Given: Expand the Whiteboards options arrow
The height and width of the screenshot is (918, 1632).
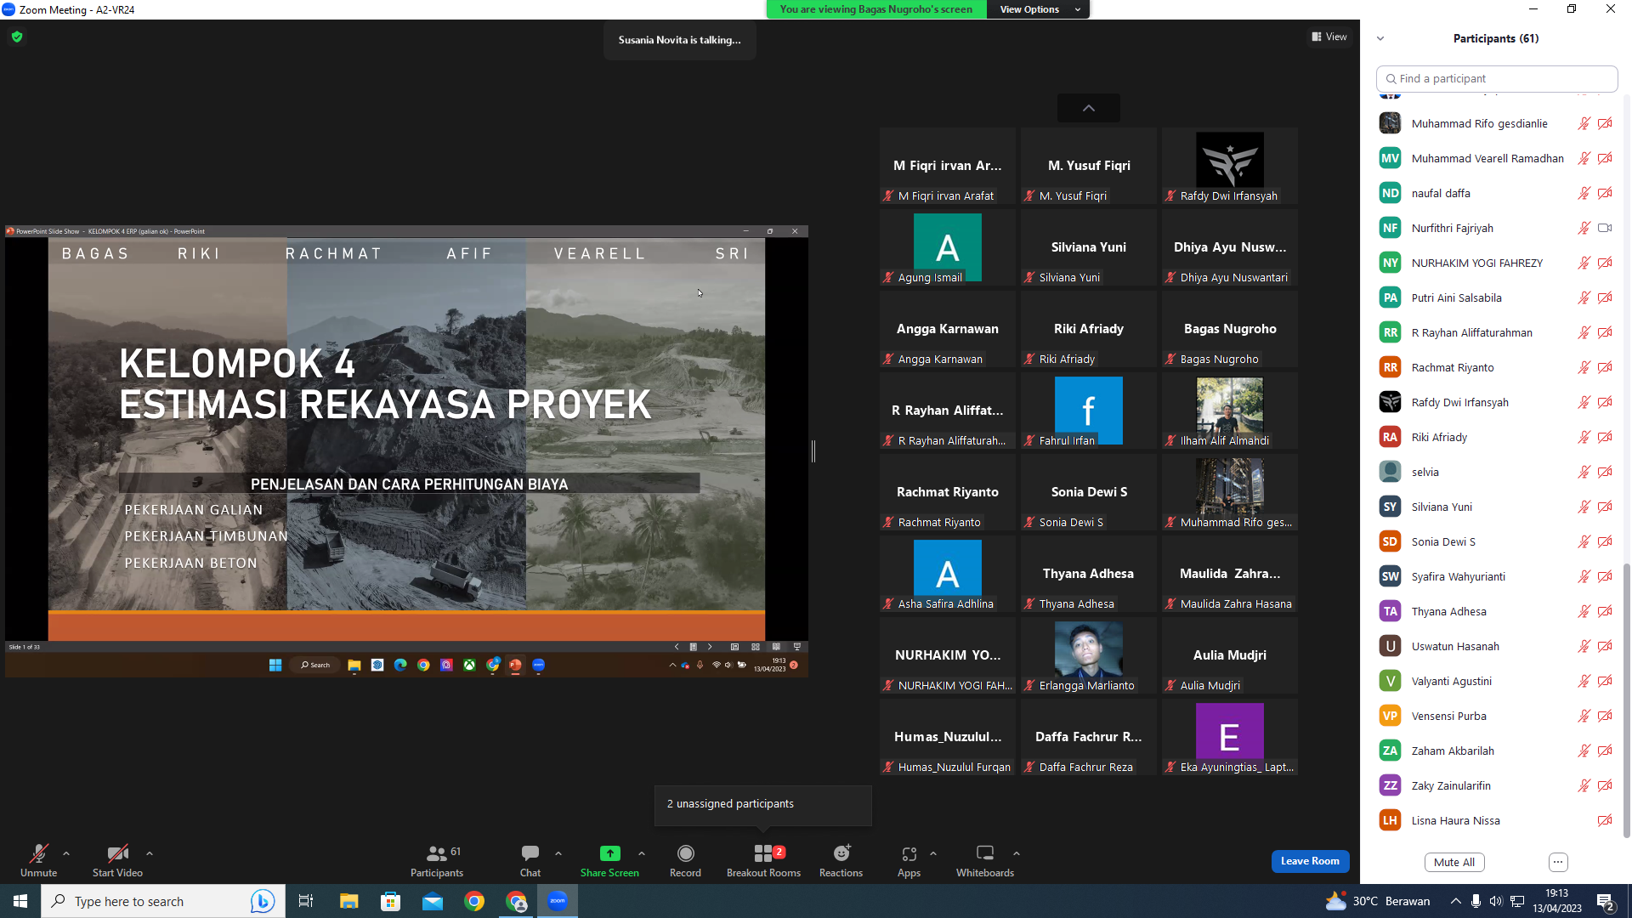Looking at the screenshot, I should [x=1017, y=853].
